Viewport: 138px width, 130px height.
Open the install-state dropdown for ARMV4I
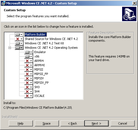tap(31, 65)
